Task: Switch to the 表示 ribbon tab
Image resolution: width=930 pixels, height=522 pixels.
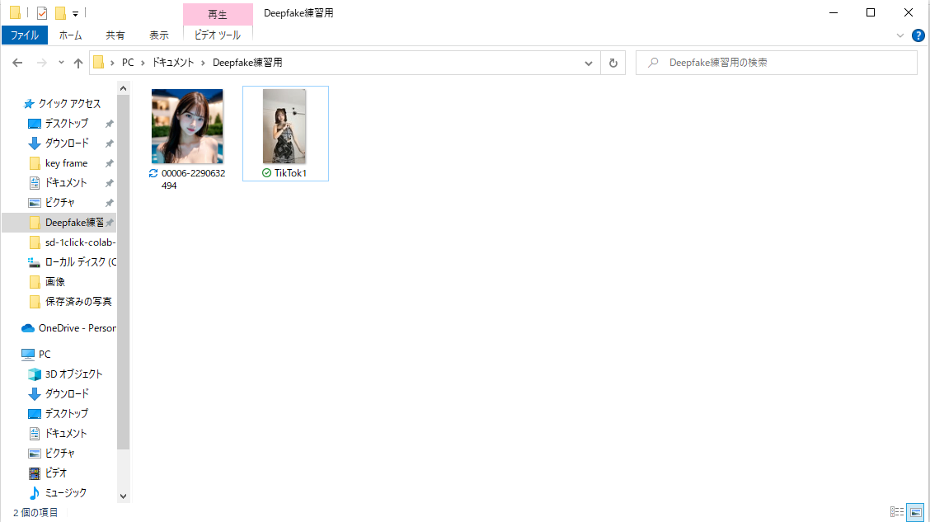Action: (158, 35)
